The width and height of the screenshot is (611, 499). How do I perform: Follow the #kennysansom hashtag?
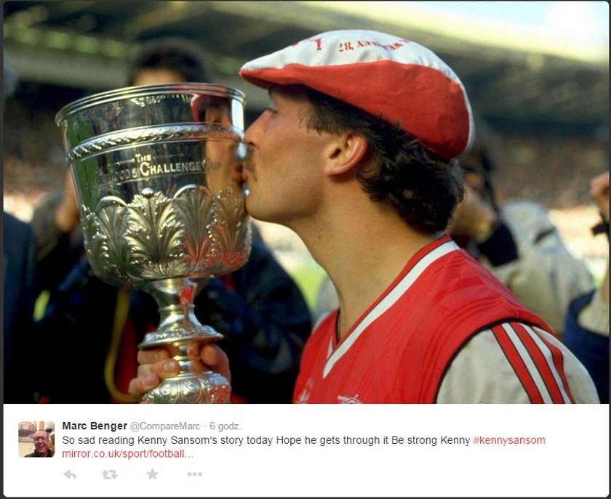[x=509, y=440]
